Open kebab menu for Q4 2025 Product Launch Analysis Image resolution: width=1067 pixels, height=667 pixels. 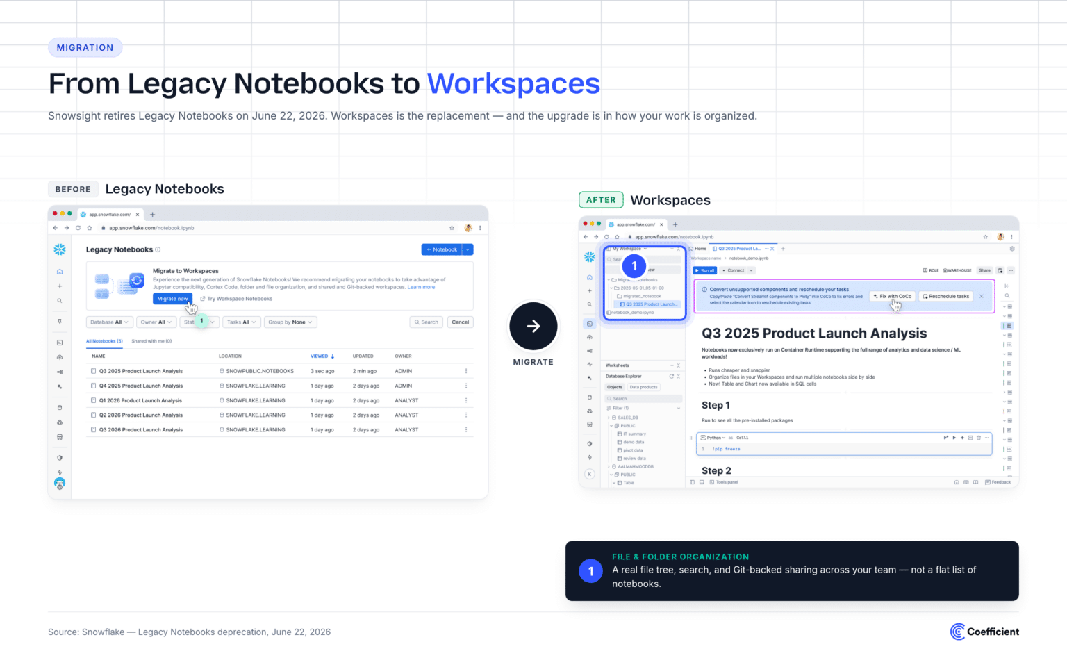coord(466,386)
